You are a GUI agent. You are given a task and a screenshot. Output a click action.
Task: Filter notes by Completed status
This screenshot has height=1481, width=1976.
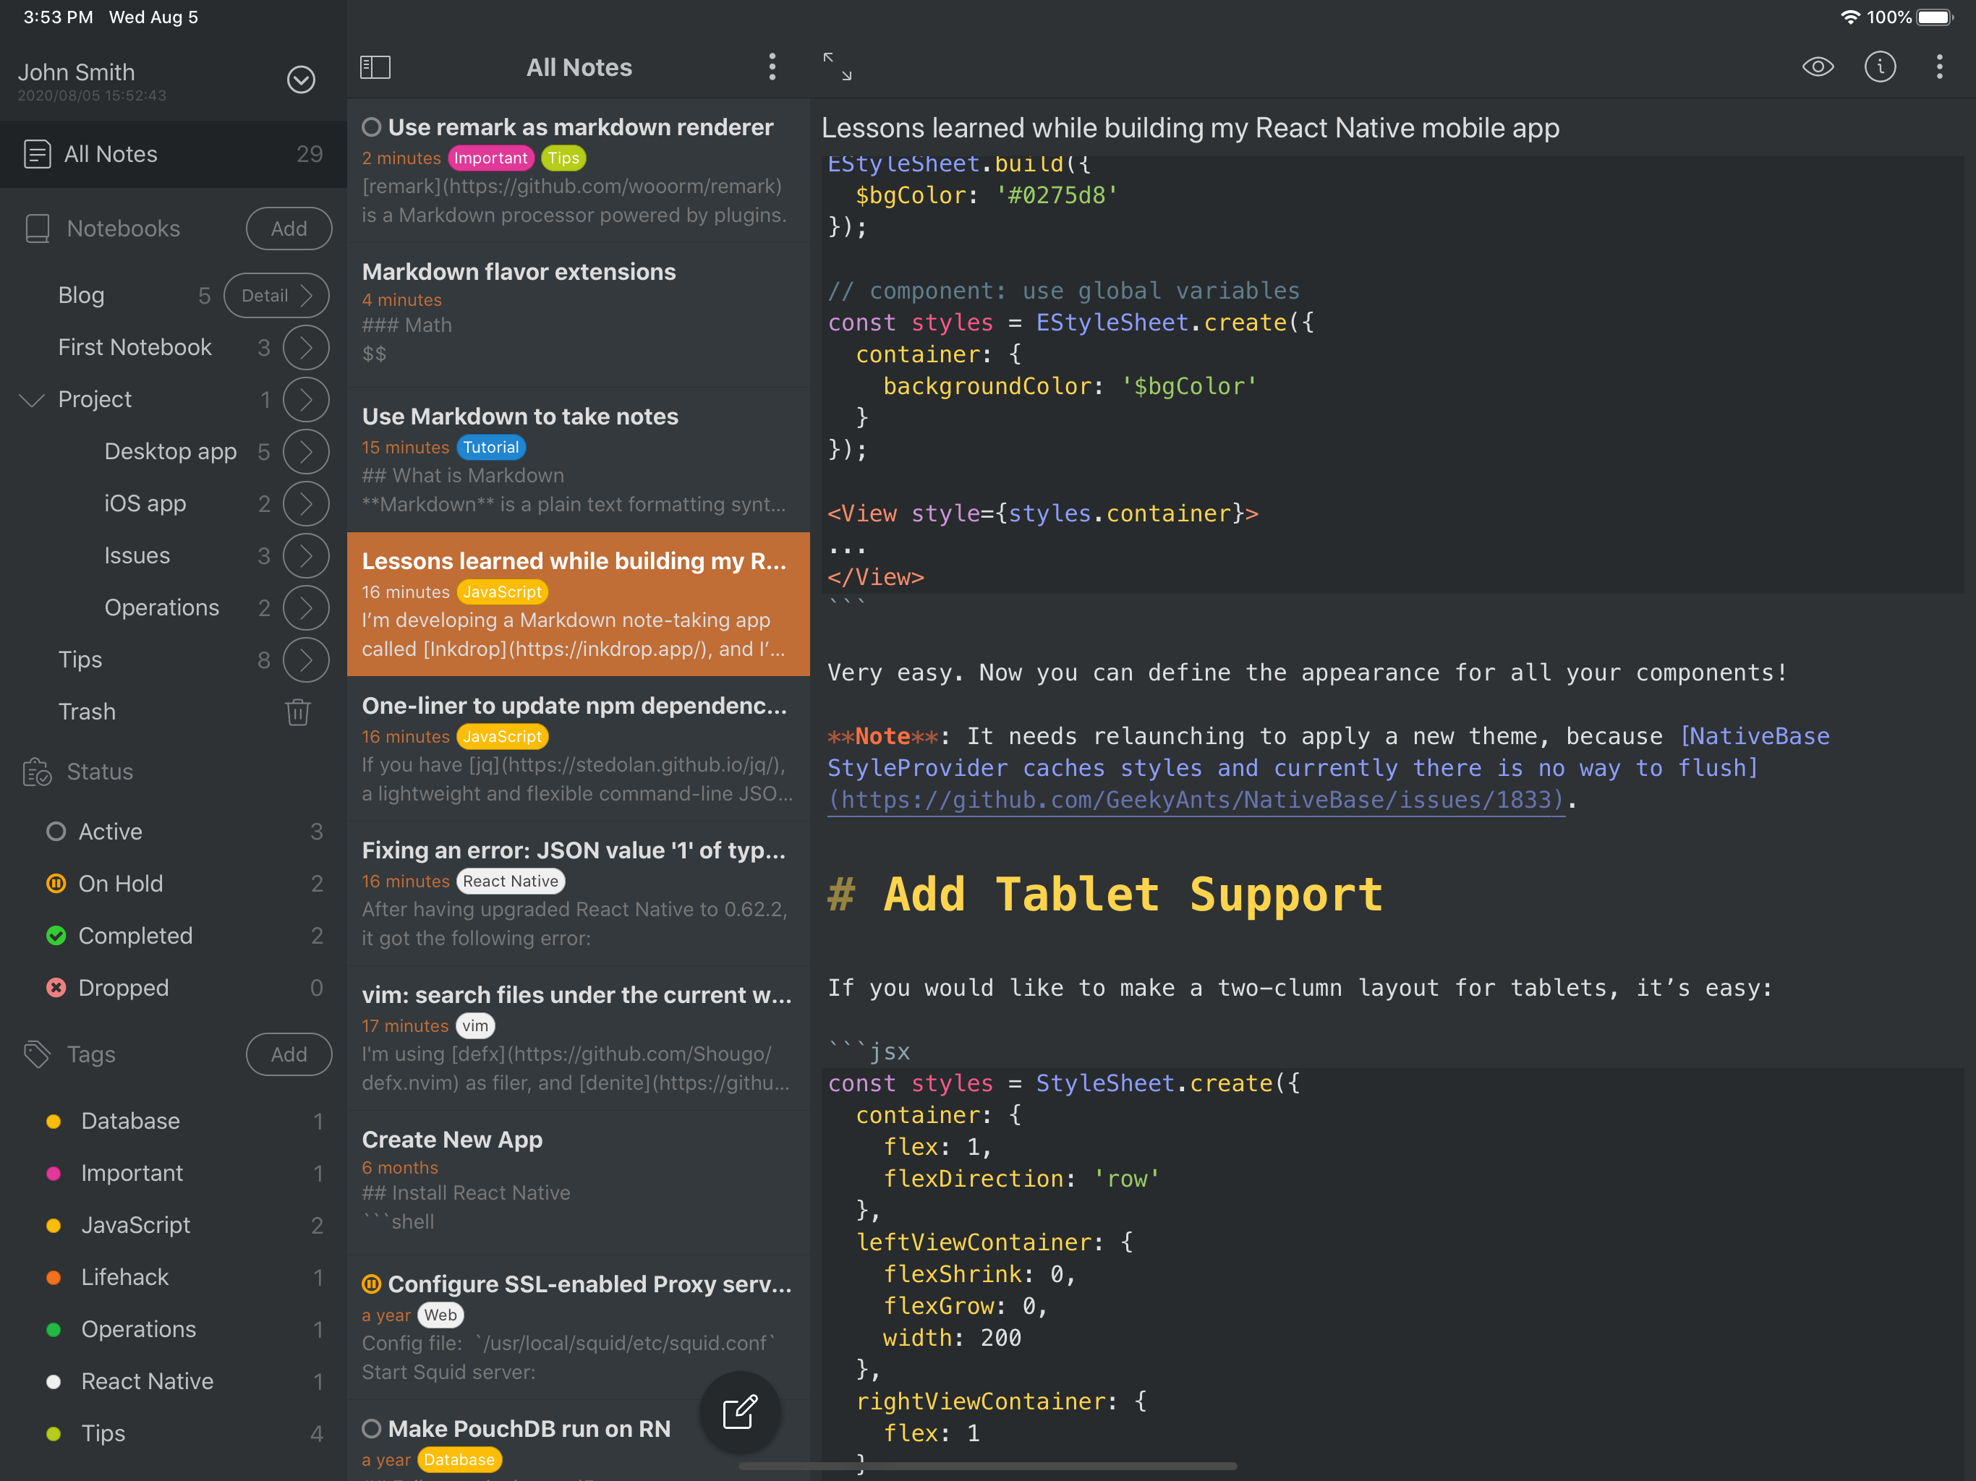136,935
